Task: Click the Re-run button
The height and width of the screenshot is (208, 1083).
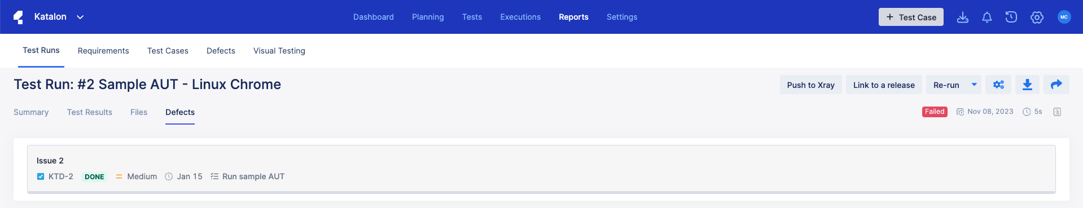Action: point(946,85)
